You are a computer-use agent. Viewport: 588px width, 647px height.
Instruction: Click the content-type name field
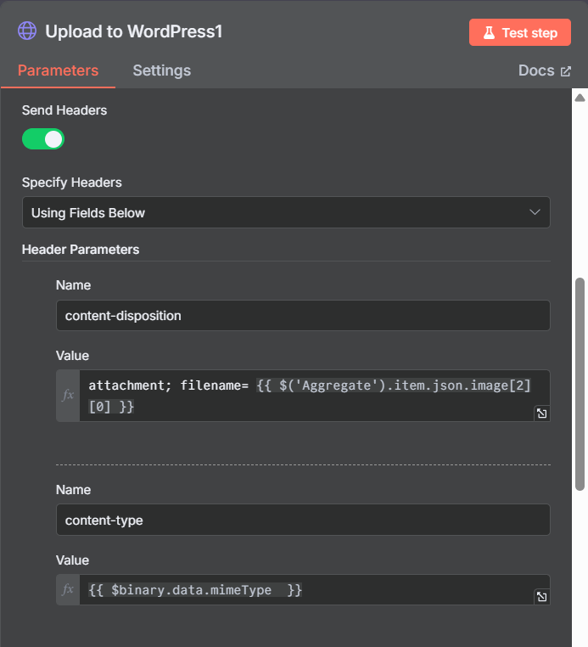click(303, 520)
